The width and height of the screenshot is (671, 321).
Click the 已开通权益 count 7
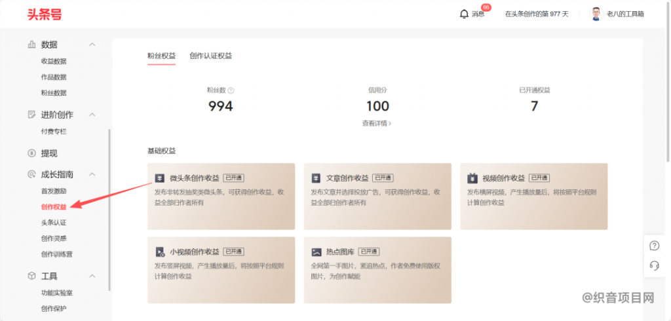[x=534, y=106]
